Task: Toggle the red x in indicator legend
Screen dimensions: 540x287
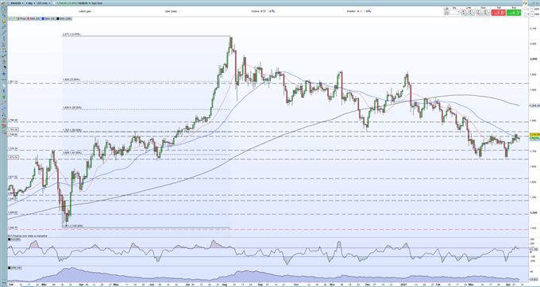Action: point(10,19)
